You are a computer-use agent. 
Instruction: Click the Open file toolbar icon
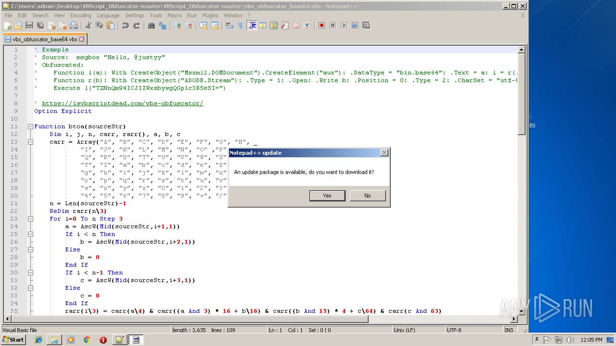(18, 25)
